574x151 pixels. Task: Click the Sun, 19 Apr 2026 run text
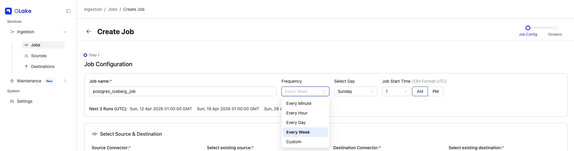(x=228, y=109)
